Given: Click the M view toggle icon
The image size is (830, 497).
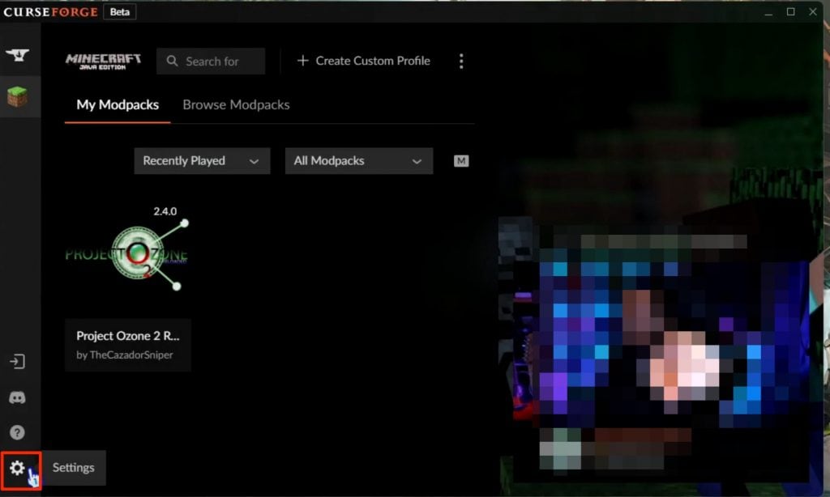Looking at the screenshot, I should 461,161.
